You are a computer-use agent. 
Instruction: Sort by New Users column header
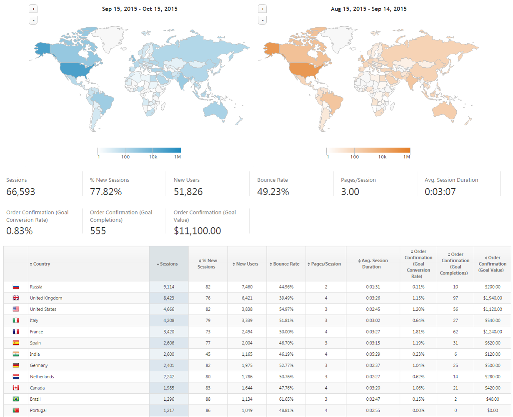pyautogui.click(x=247, y=264)
